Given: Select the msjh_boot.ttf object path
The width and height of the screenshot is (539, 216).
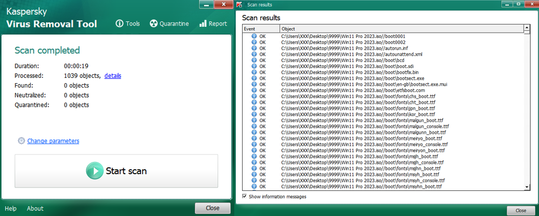Looking at the screenshot, I should [x=360, y=156].
